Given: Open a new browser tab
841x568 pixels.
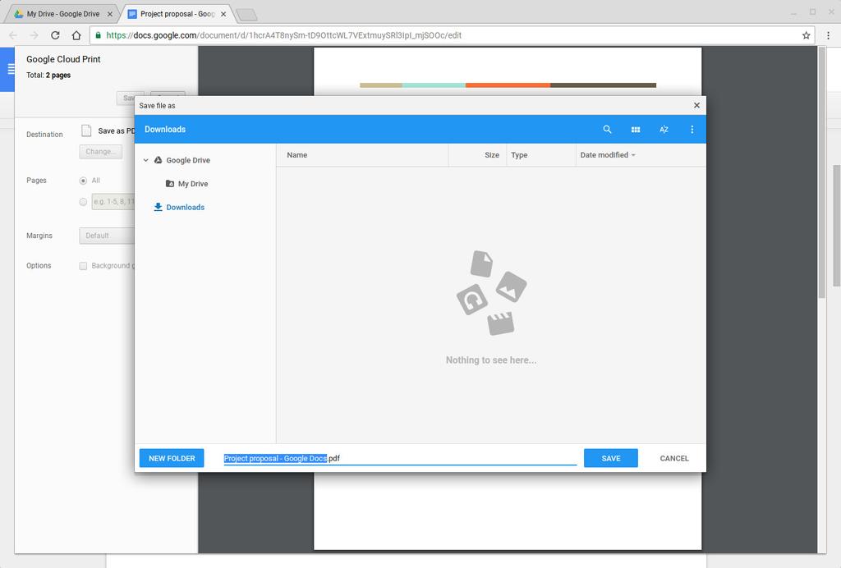Looking at the screenshot, I should click(246, 15).
